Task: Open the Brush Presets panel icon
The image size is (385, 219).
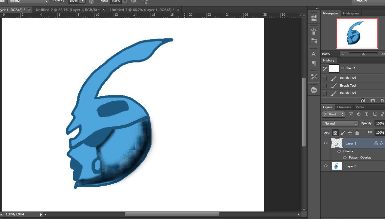Action: pyautogui.click(x=314, y=32)
